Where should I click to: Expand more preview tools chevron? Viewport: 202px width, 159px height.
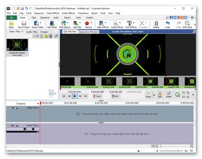point(193,95)
